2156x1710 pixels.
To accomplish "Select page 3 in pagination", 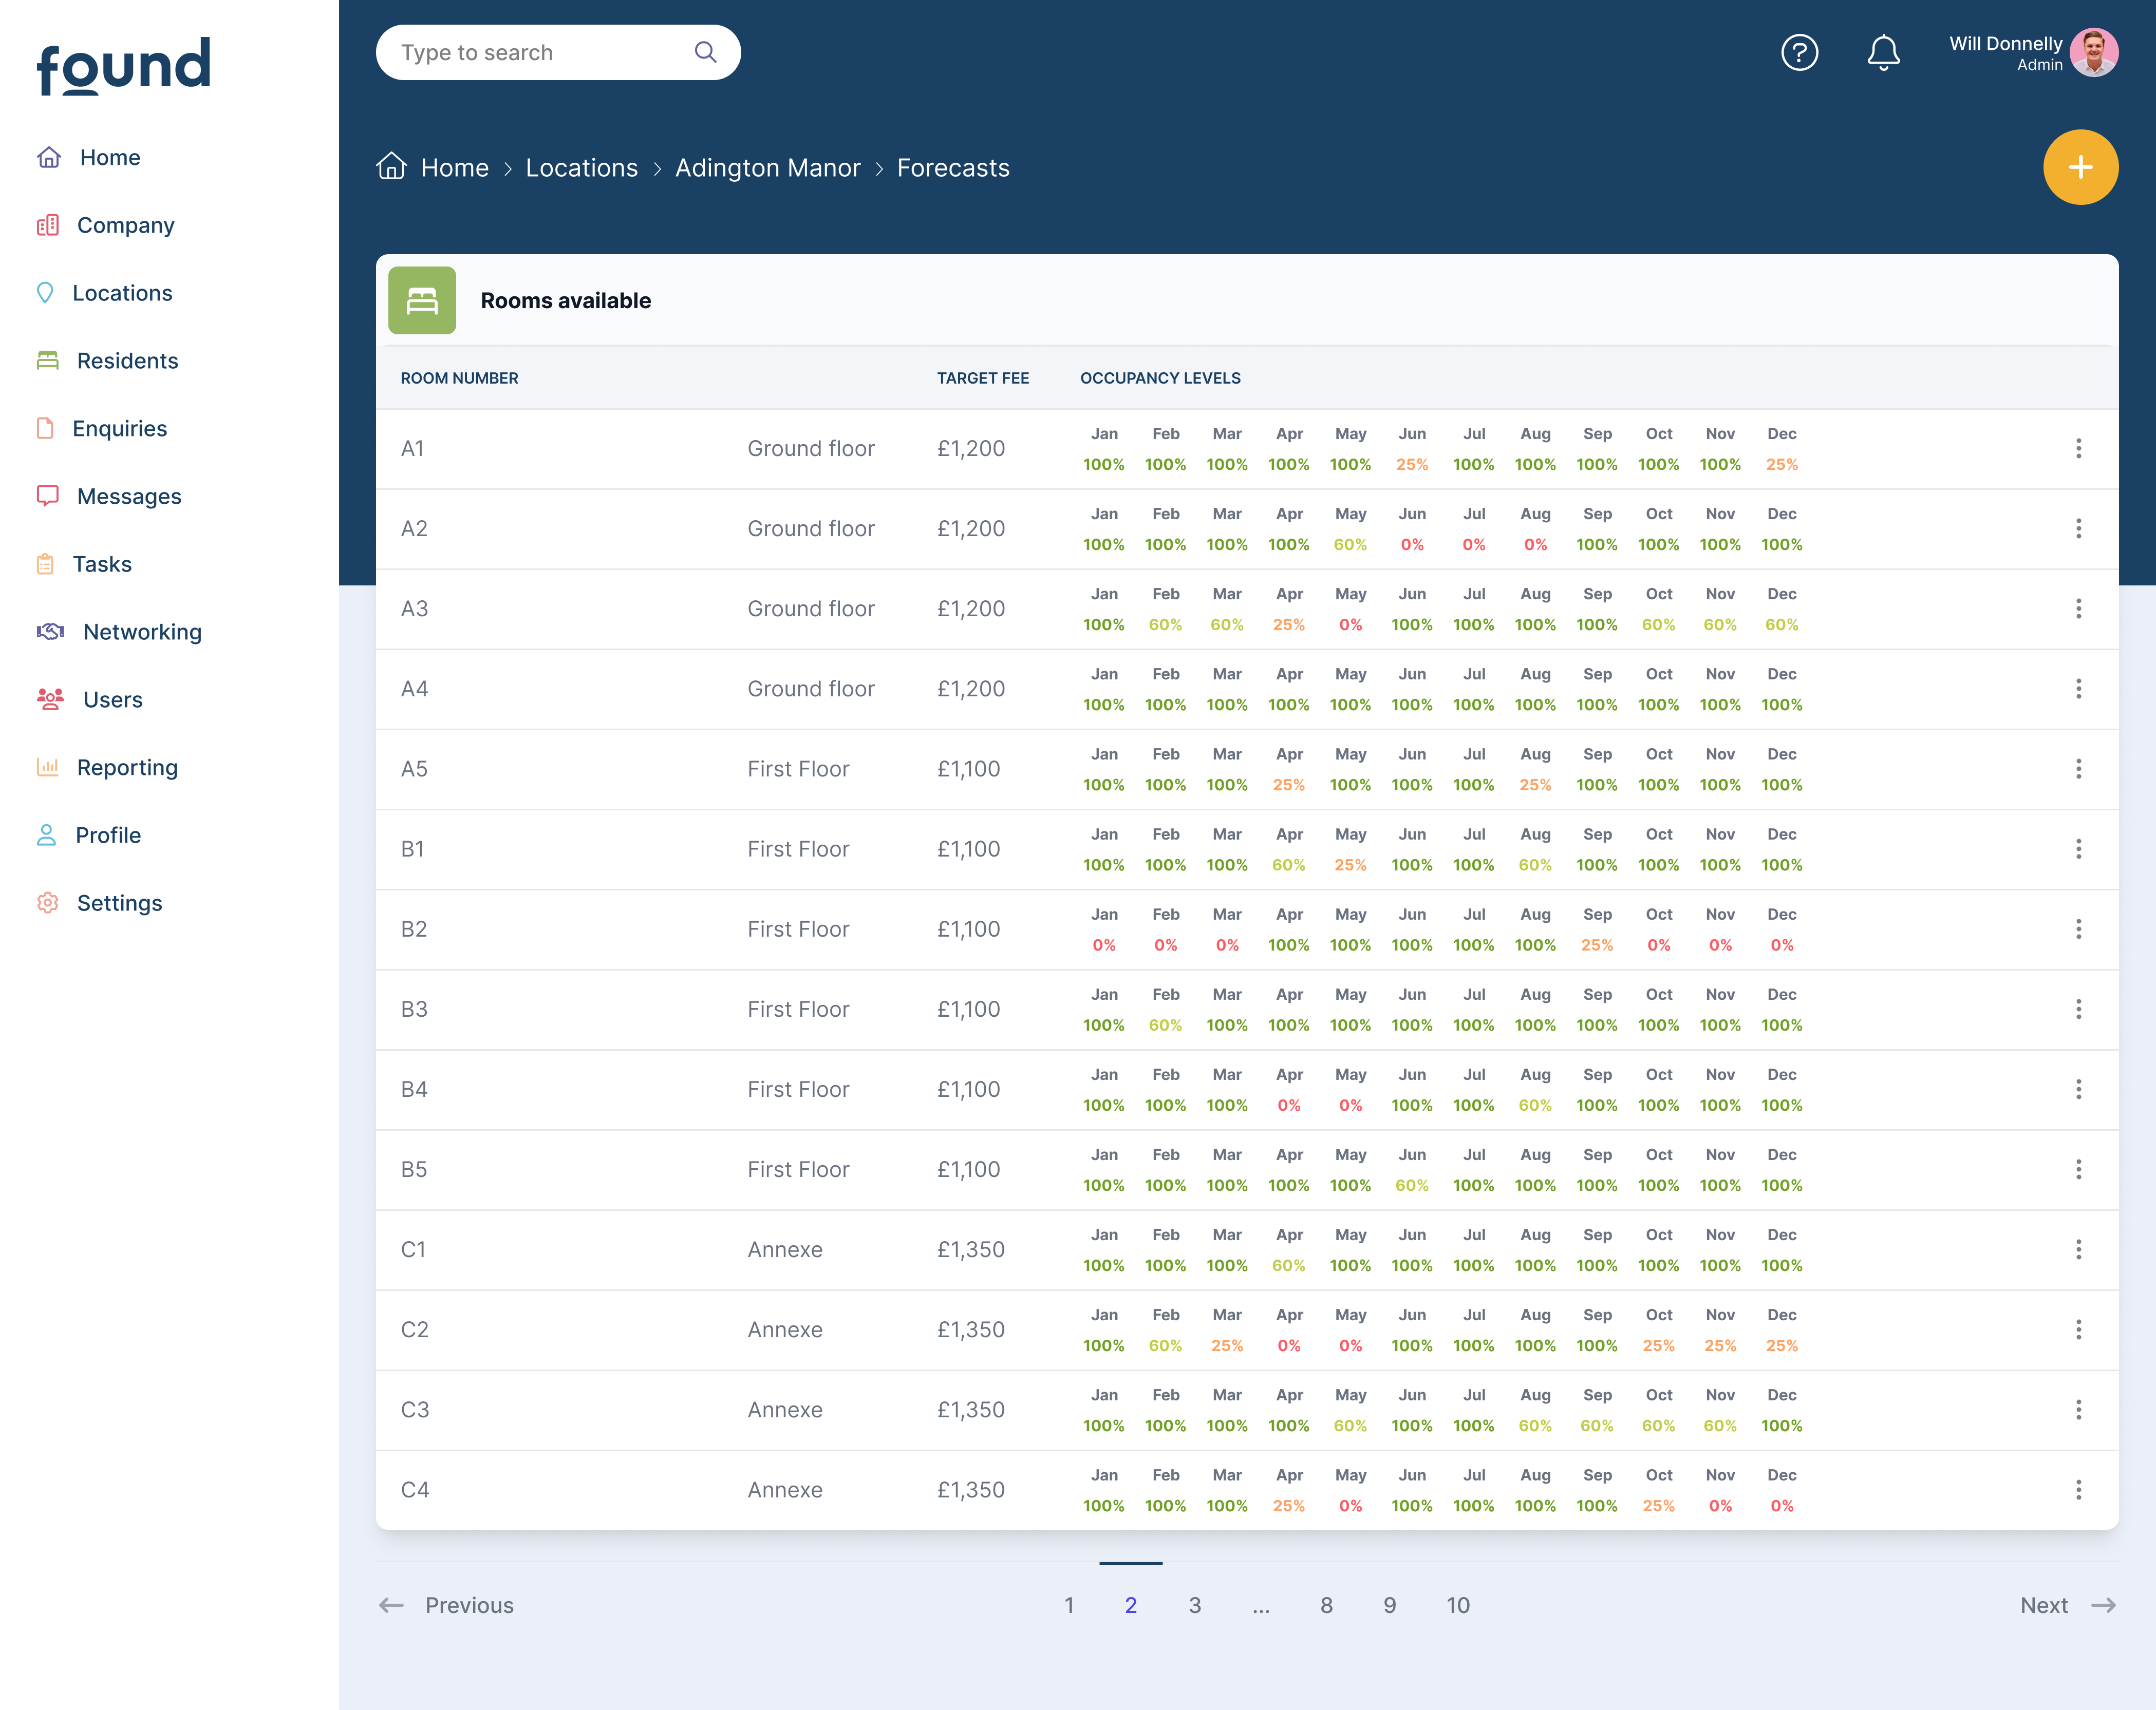I will click(1194, 1605).
